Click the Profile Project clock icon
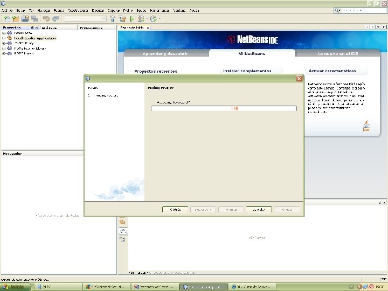Image resolution: width=388 pixels, height=291 pixels. tap(153, 19)
